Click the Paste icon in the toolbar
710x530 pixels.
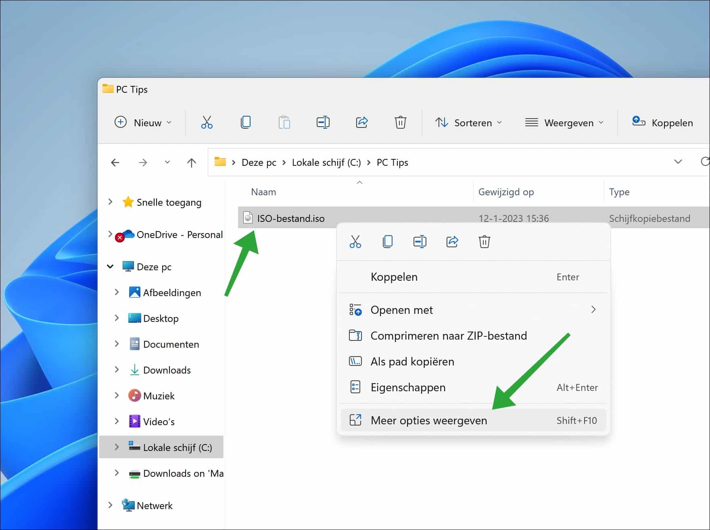284,122
